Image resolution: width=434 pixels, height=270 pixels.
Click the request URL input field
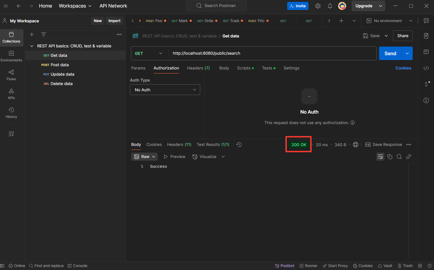[272, 53]
